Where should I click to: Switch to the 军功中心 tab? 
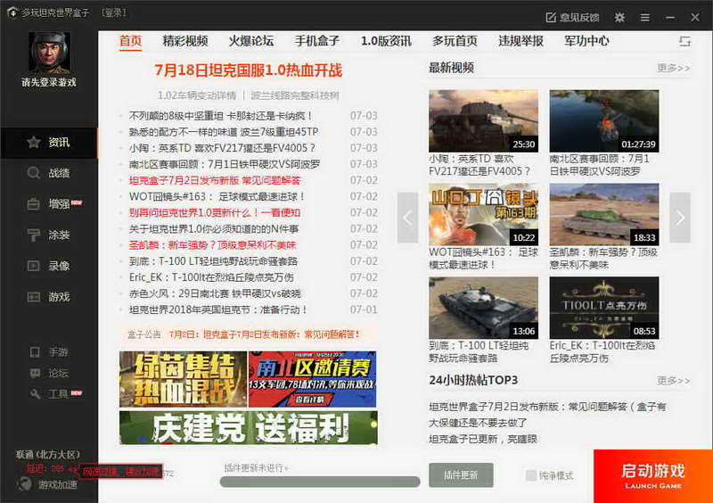(586, 41)
